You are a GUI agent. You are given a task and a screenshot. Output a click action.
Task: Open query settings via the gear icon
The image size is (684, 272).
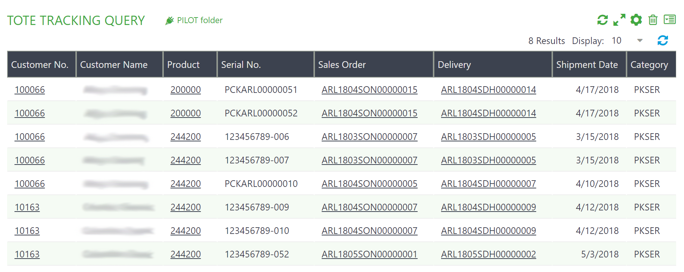click(636, 20)
